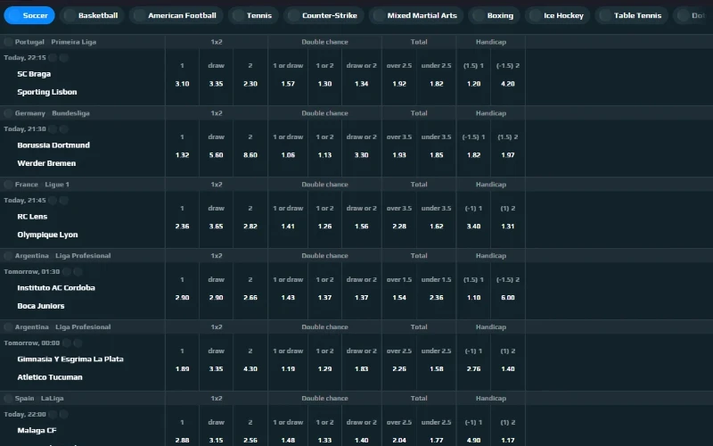This screenshot has height=446, width=713.
Task: Open the RC Lens team name
Action: click(x=32, y=217)
